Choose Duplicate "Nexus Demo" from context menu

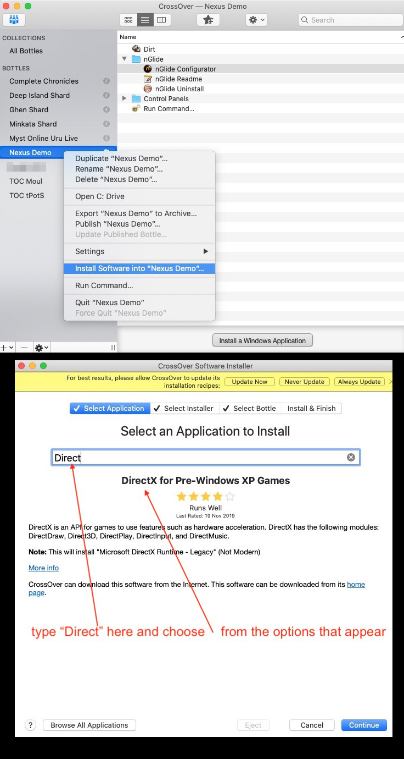(139, 158)
